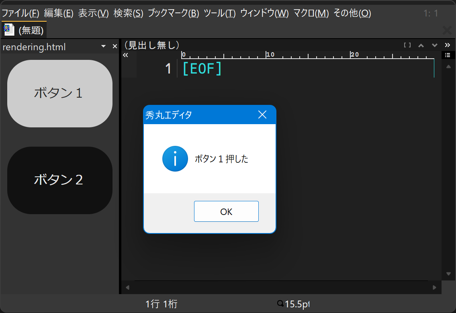The height and width of the screenshot is (313, 456).
Task: Click the horizontal scrollbar right arrow
Action: point(434,287)
